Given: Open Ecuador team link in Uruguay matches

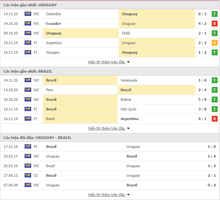Looking at the screenshot, I should click(53, 24).
